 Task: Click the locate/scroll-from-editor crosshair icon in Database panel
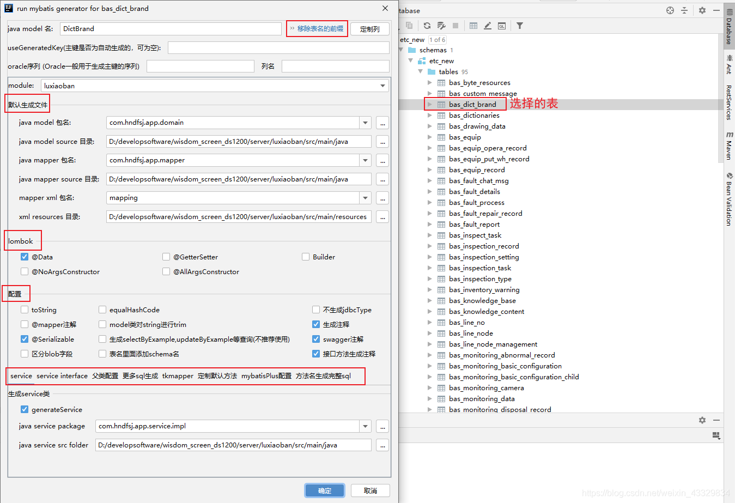coord(670,10)
